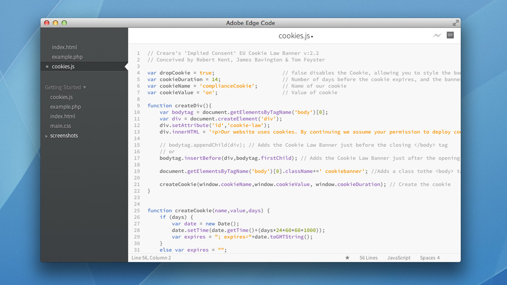Click the 'complianceCookie' string value
Screen dimensions: 507x285
[x=227, y=86]
